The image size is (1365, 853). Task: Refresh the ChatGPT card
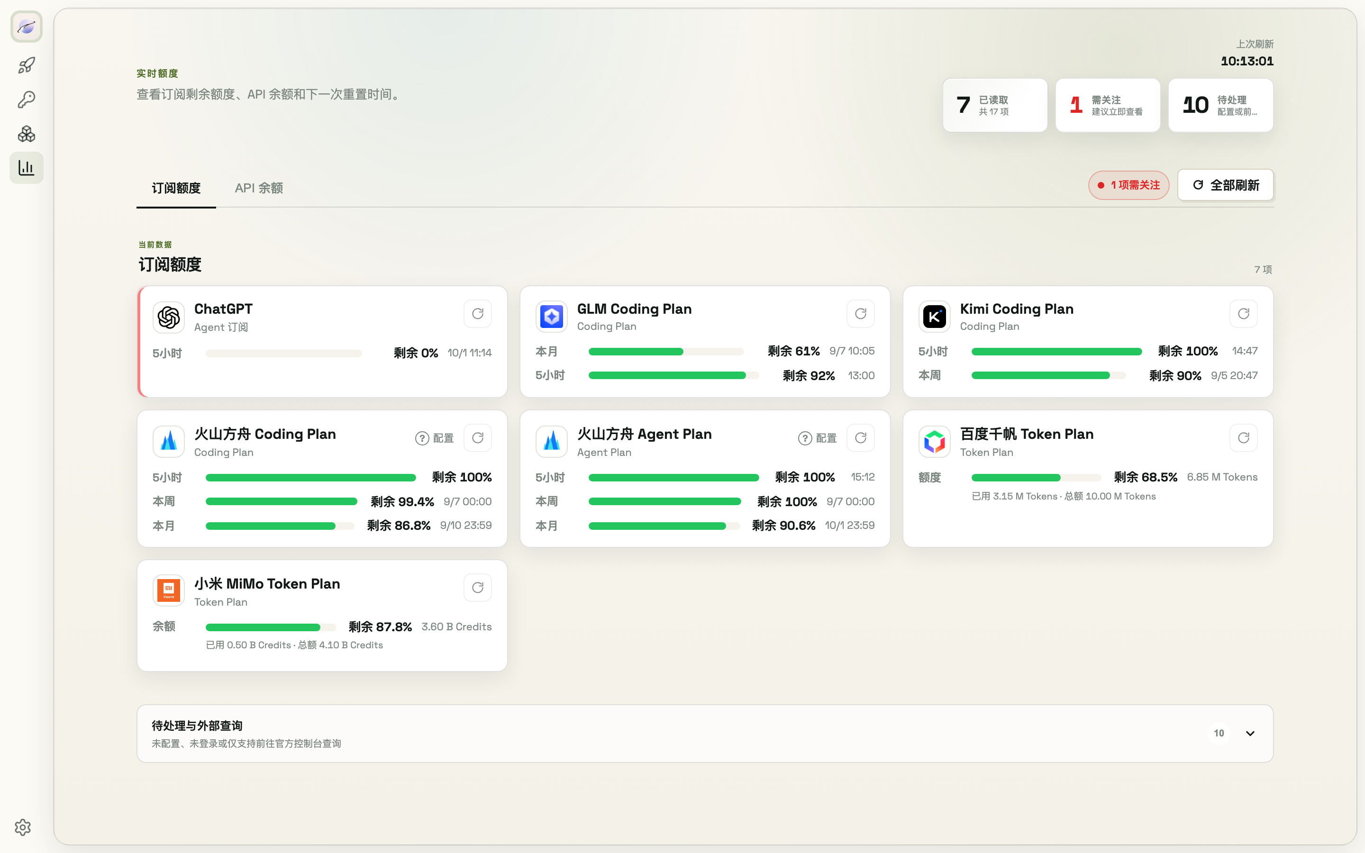(478, 314)
